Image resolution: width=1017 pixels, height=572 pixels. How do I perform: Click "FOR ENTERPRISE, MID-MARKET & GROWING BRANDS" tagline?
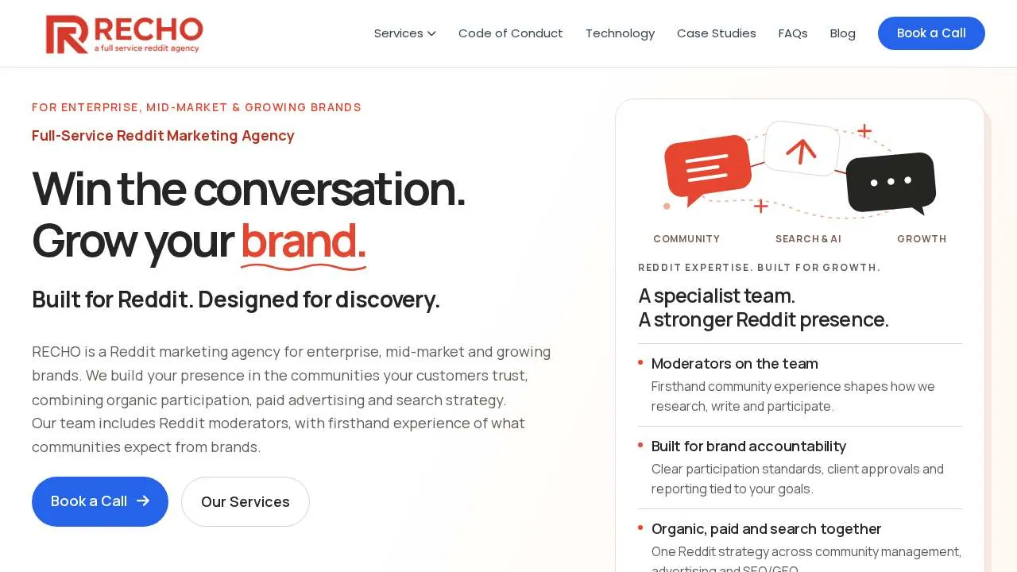coord(196,107)
